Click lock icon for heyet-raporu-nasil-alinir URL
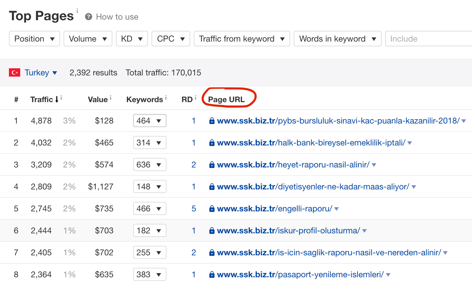The width and height of the screenshot is (472, 285). click(x=212, y=164)
